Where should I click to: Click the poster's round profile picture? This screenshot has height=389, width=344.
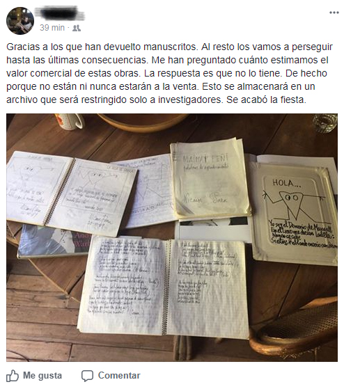20,21
